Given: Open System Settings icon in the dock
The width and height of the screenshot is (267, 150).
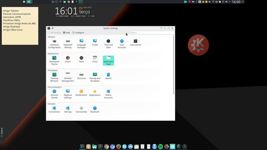Looking at the screenshot, I should 82,146.
